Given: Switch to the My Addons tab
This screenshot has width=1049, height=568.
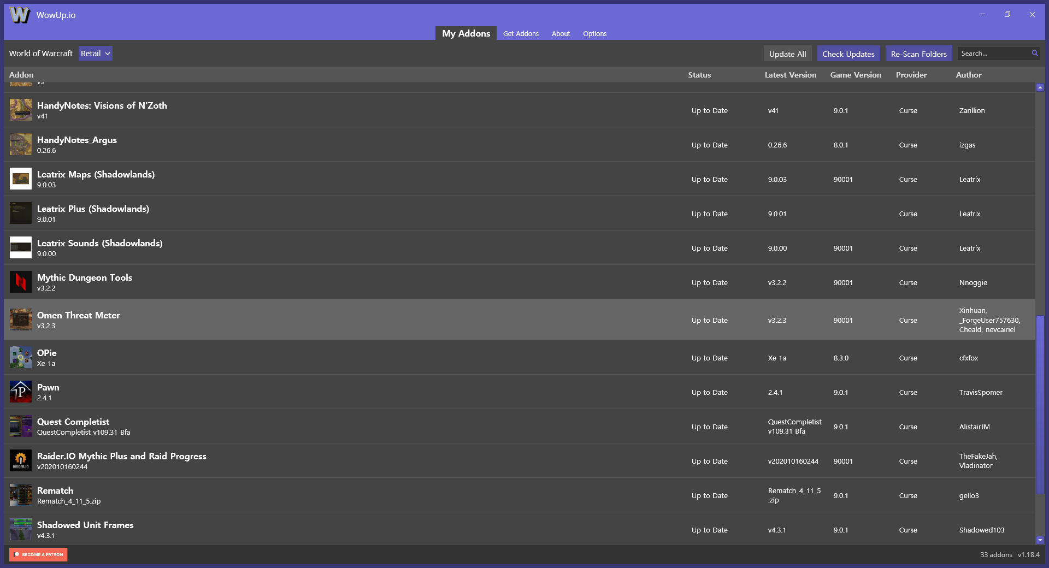Looking at the screenshot, I should tap(466, 33).
